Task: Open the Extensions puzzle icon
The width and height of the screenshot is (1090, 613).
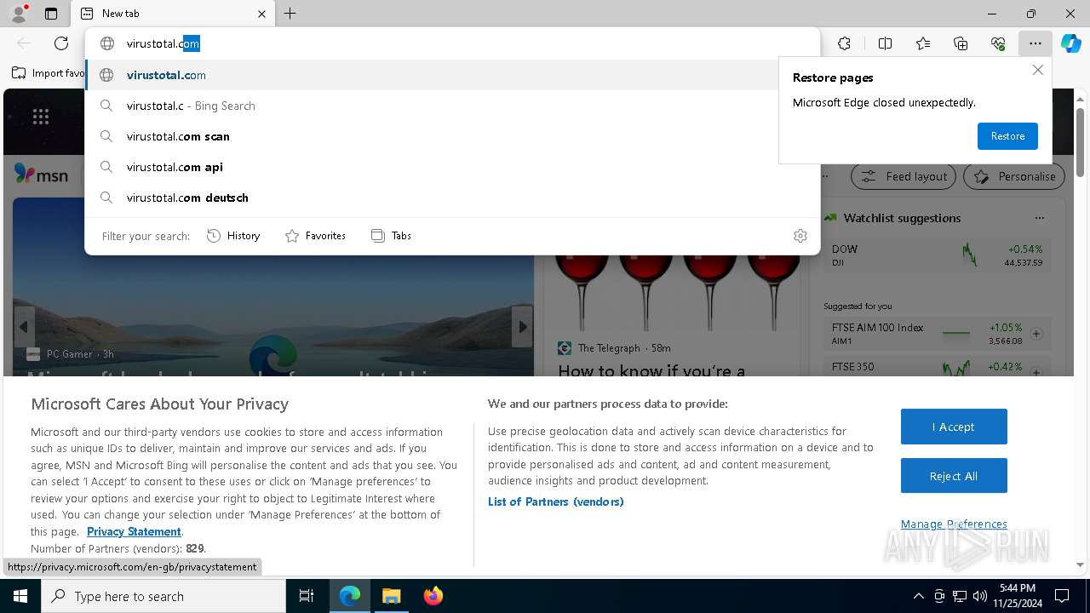Action: pyautogui.click(x=844, y=43)
